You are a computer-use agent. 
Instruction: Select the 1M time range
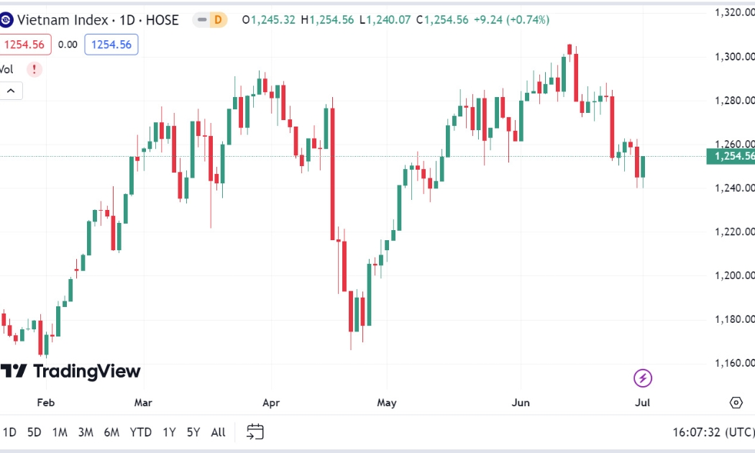(x=60, y=432)
